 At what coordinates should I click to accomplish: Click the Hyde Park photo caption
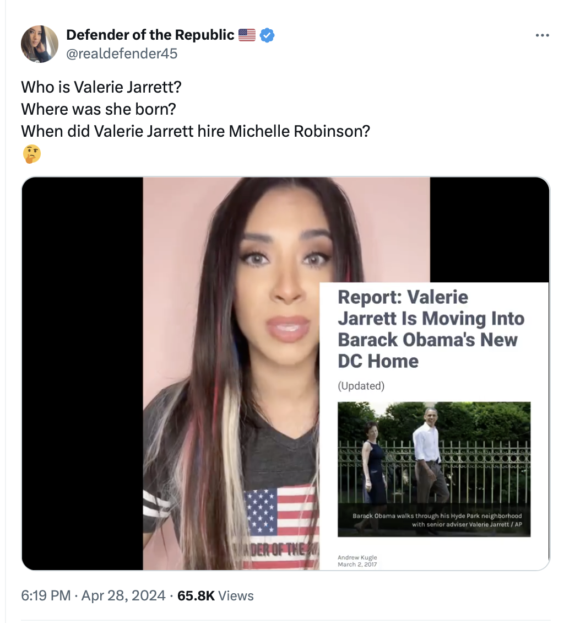pos(437,520)
